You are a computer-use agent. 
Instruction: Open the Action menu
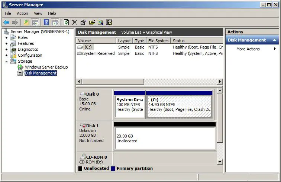22,13
